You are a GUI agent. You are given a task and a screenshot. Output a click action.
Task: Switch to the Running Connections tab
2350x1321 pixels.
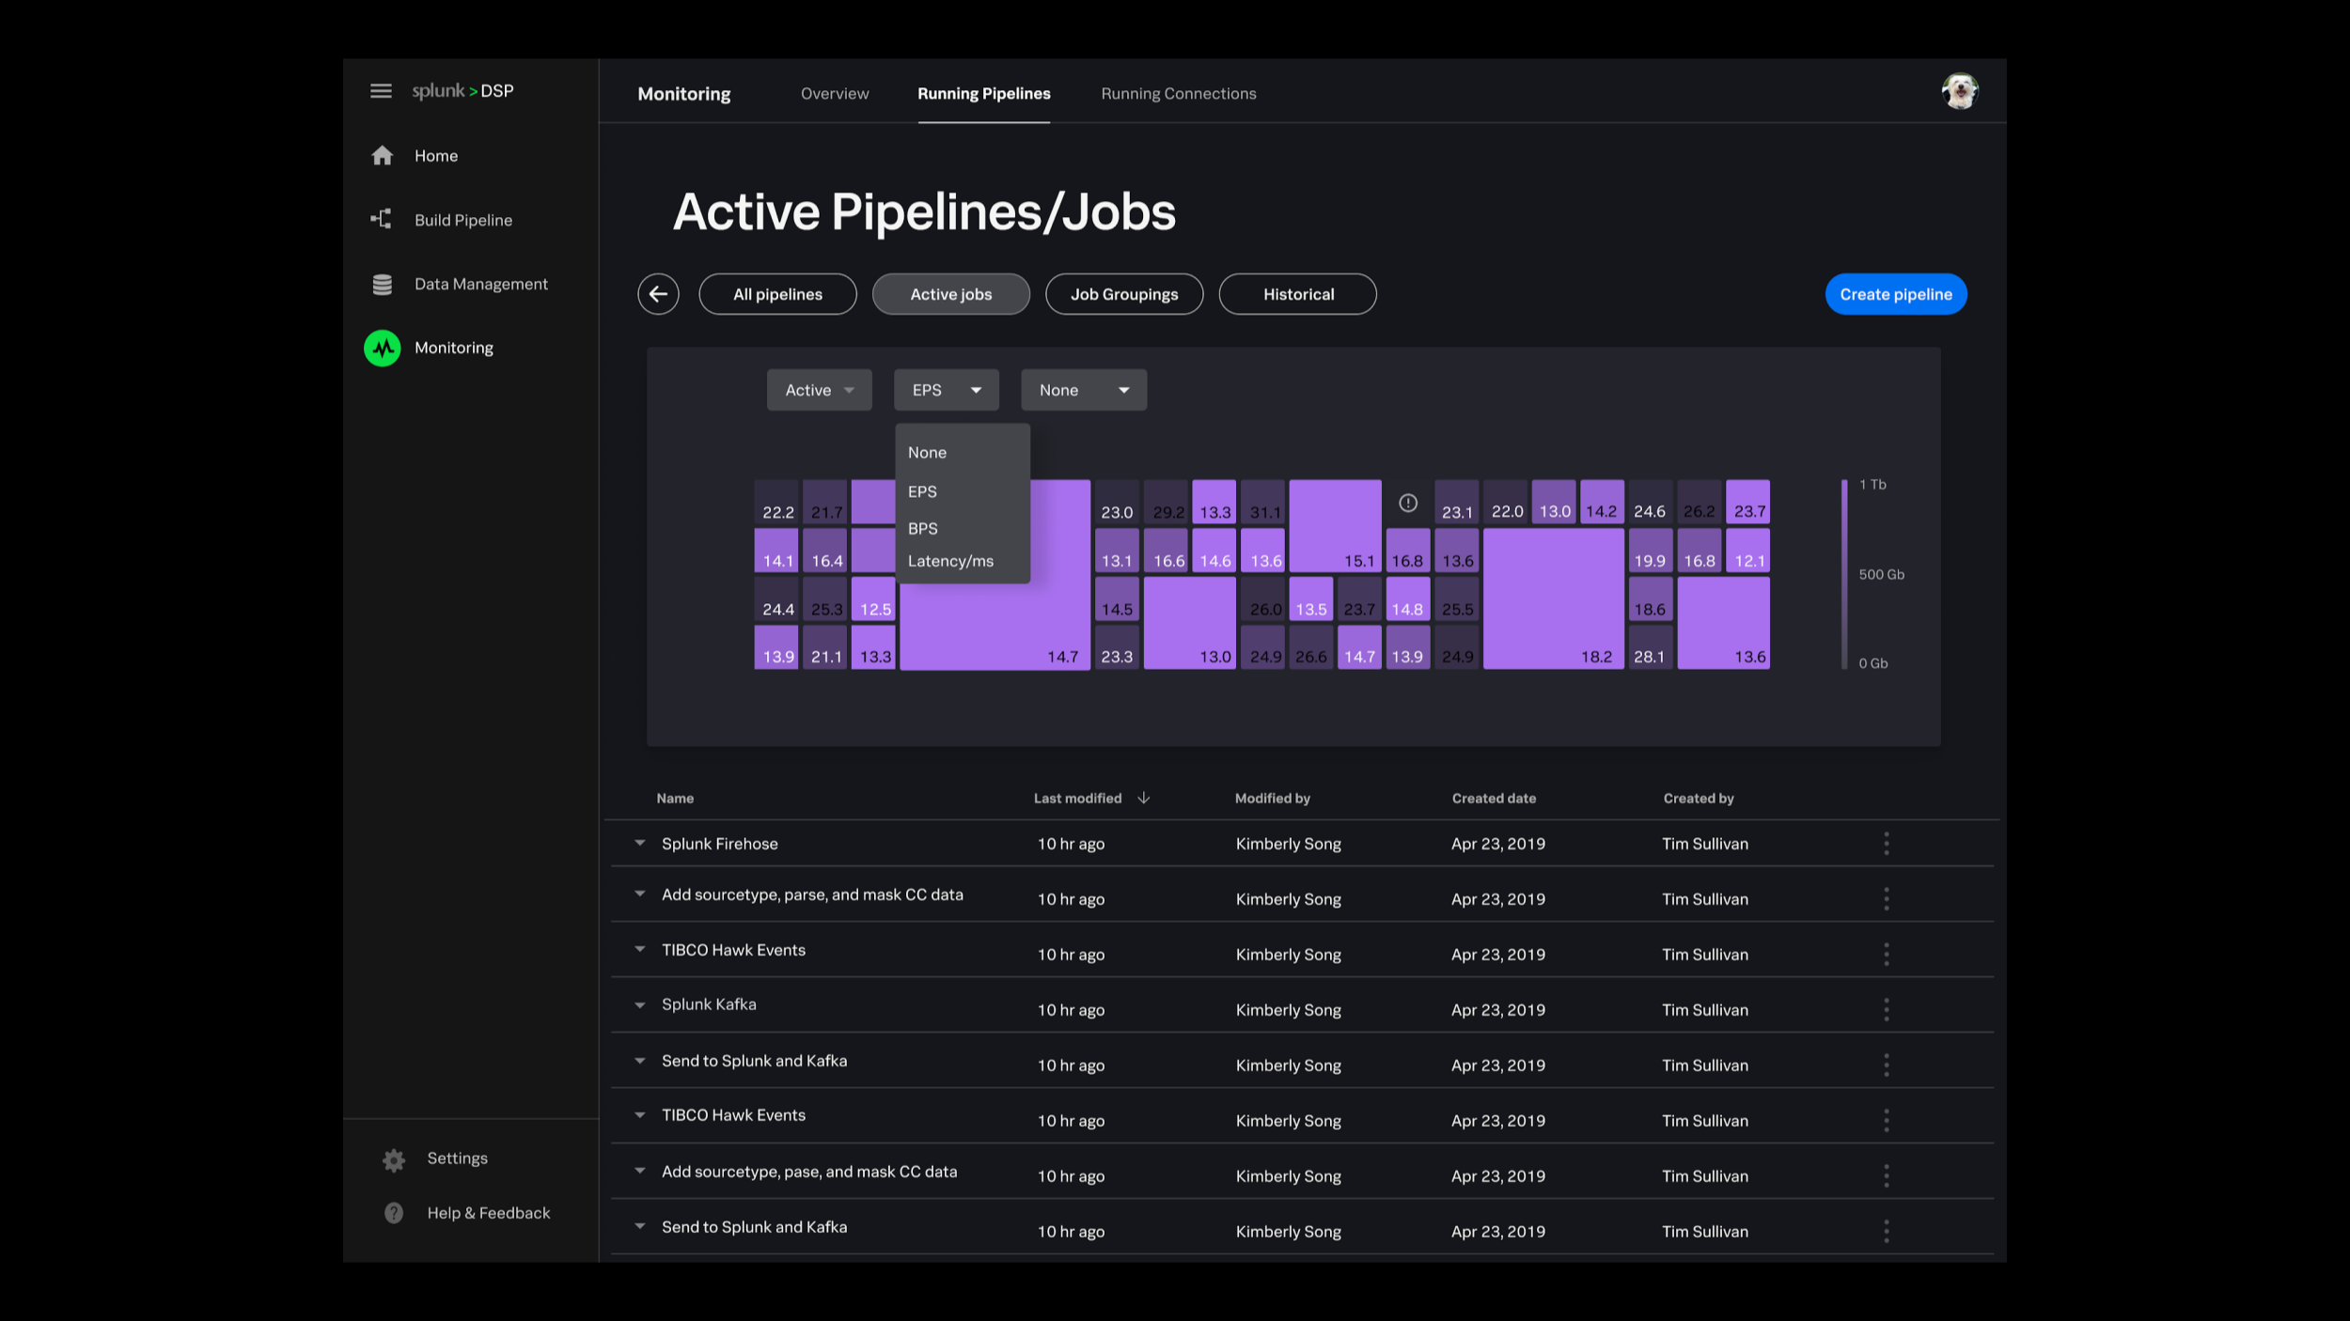click(1178, 94)
